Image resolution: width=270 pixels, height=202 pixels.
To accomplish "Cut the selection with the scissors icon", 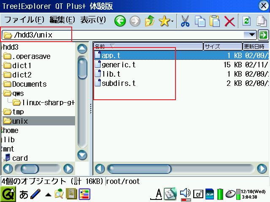I will click(x=185, y=21).
